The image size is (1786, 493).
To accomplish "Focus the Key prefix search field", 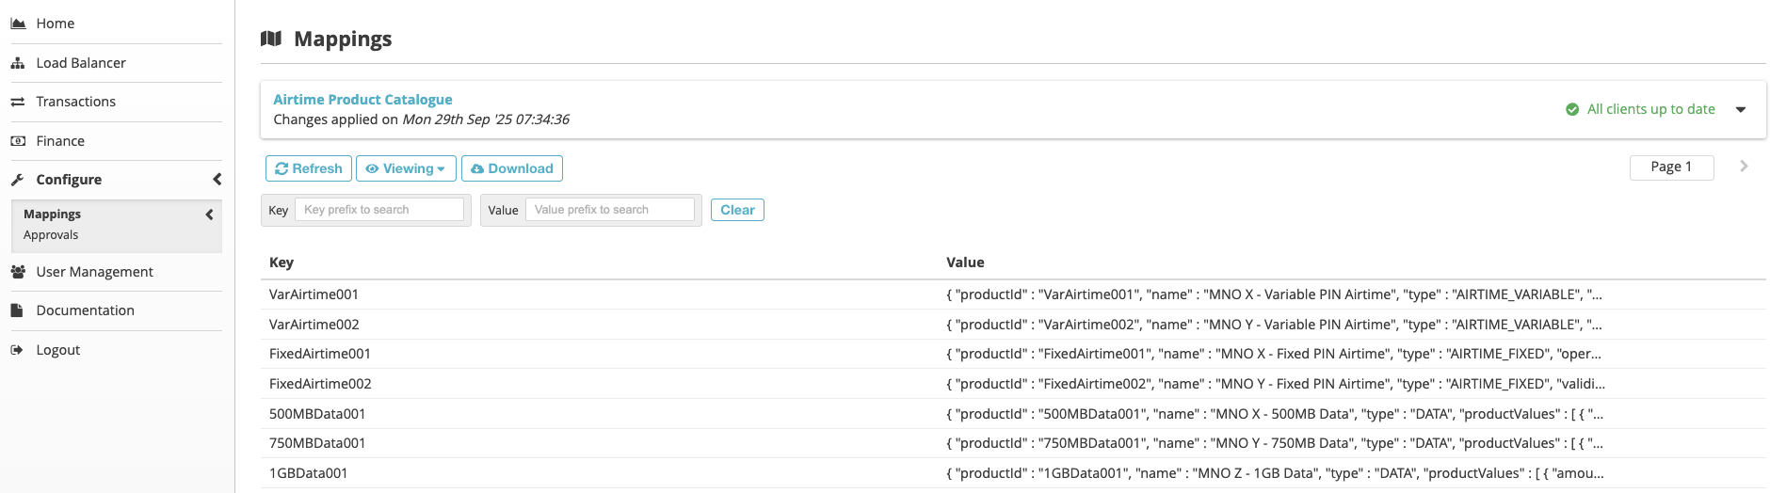I will pos(379,210).
